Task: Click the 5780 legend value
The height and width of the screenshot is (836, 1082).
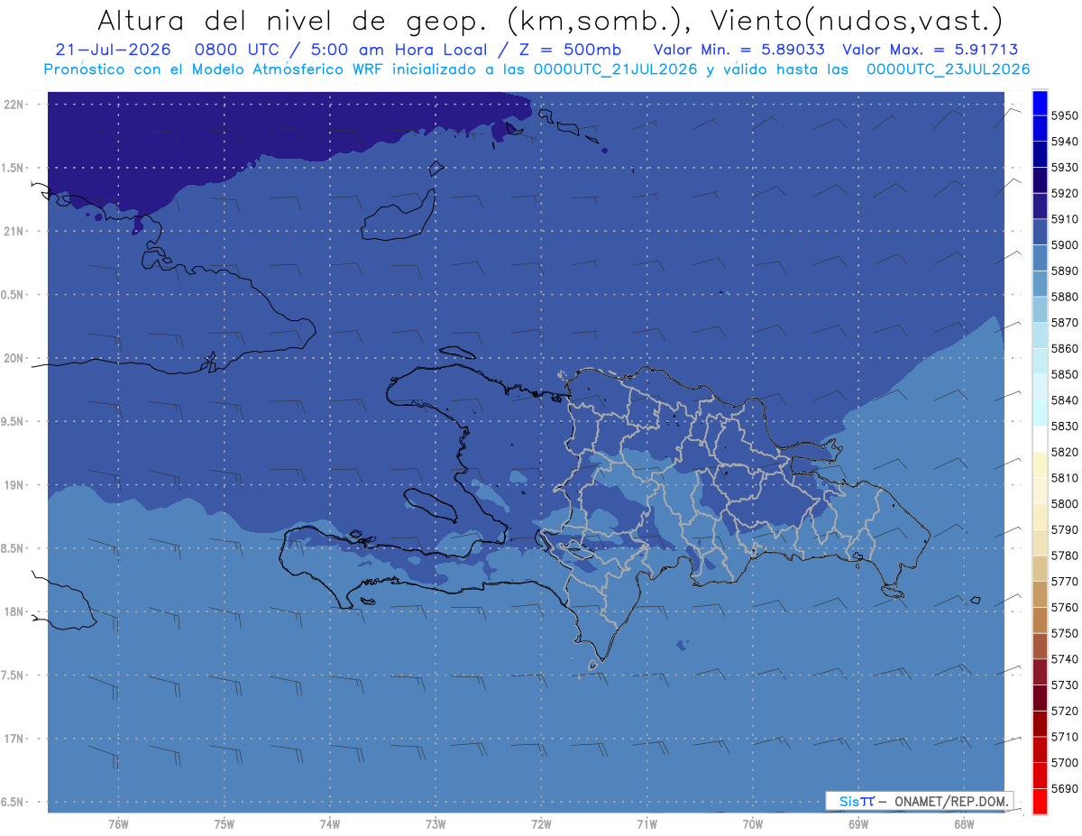Action: pyautogui.click(x=1064, y=555)
